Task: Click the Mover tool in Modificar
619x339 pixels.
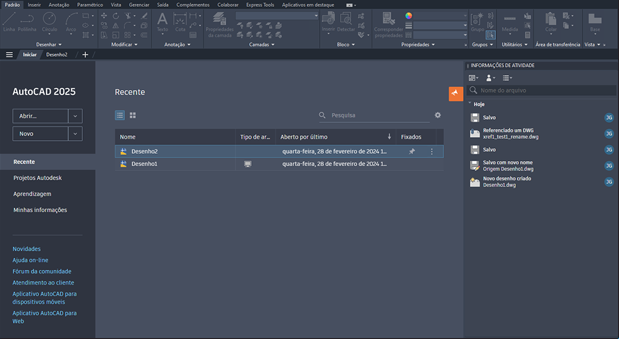Action: pos(104,16)
